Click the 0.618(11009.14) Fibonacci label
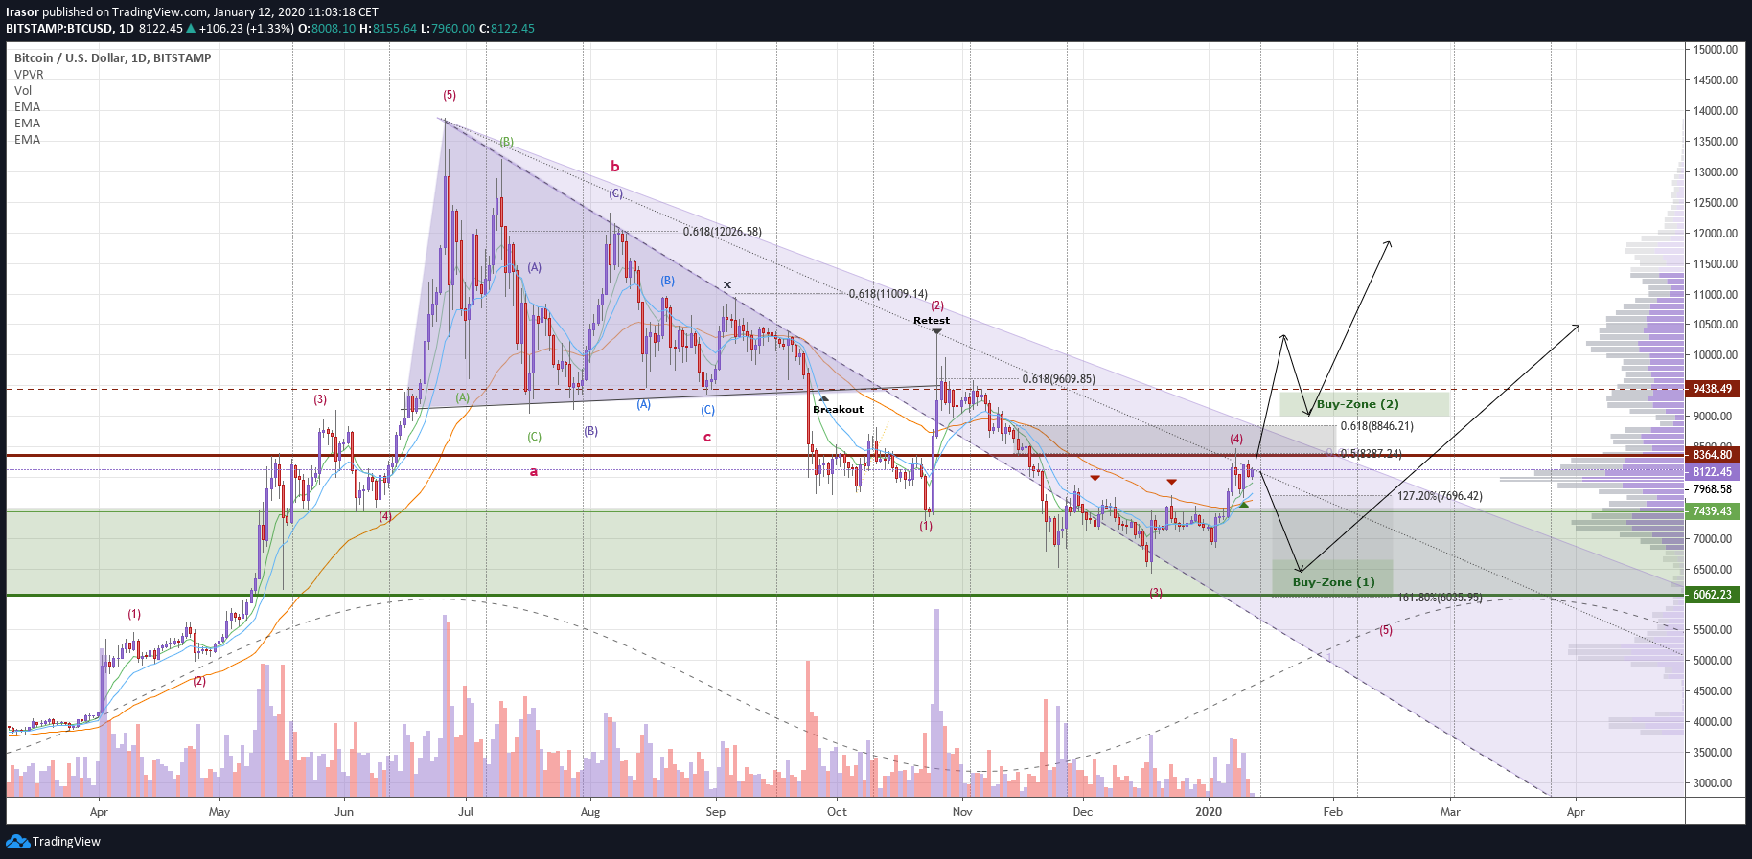The image size is (1752, 859). pyautogui.click(x=888, y=294)
